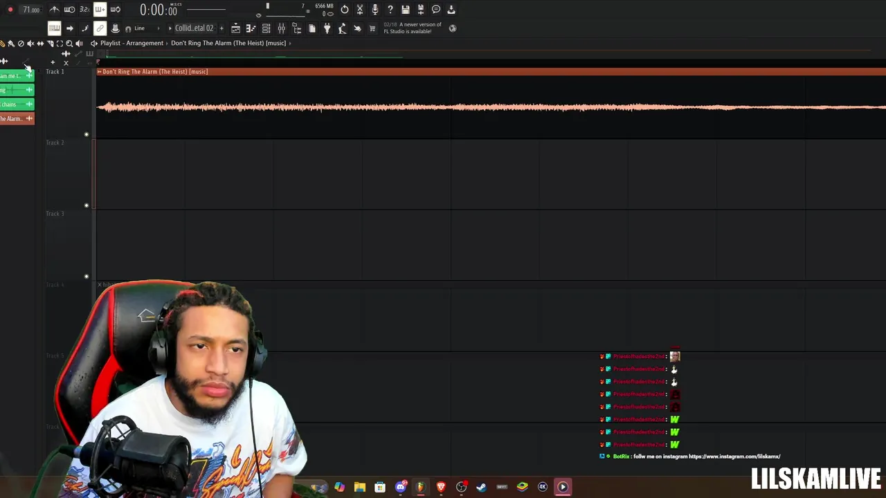Open the chat bubble info icon
886x498 pixels.
[x=436, y=10]
